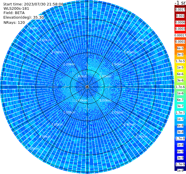Select the 3e-5 colorbar tick label

pyautogui.click(x=180, y=54)
